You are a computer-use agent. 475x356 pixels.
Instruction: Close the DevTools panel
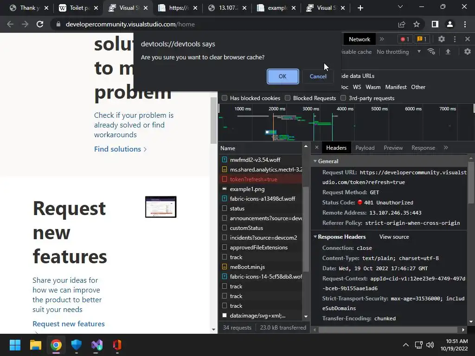(468, 39)
